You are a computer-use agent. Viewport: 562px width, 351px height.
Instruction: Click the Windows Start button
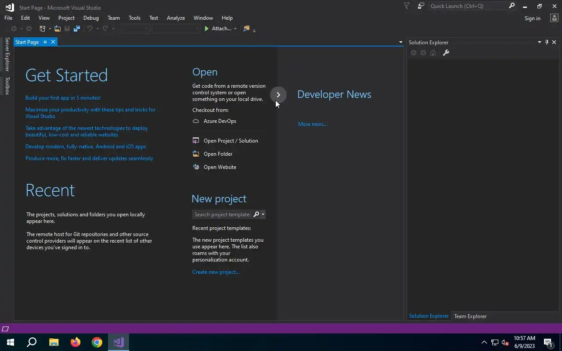(x=11, y=342)
